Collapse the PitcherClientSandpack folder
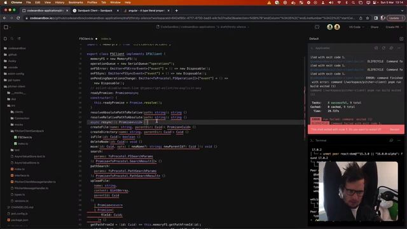 tap(27, 131)
